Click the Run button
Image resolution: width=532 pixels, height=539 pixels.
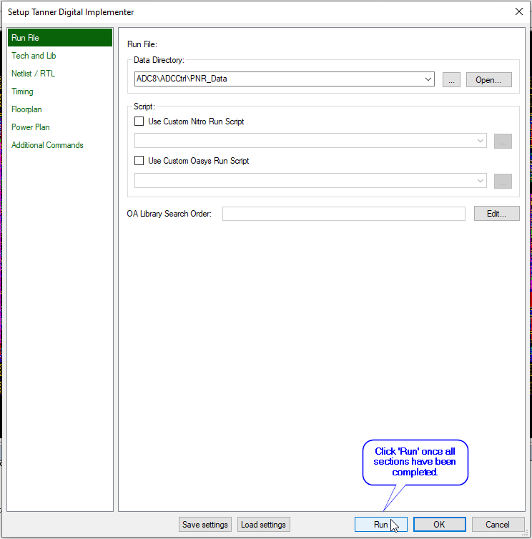(380, 525)
